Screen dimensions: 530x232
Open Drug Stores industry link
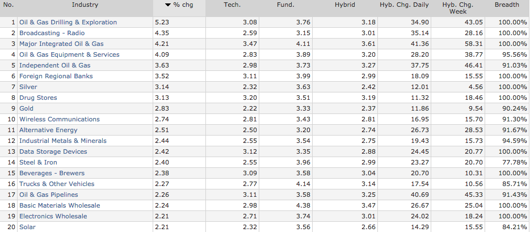(38, 98)
